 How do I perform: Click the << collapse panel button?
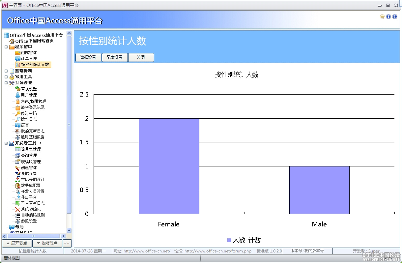[x=67, y=243]
